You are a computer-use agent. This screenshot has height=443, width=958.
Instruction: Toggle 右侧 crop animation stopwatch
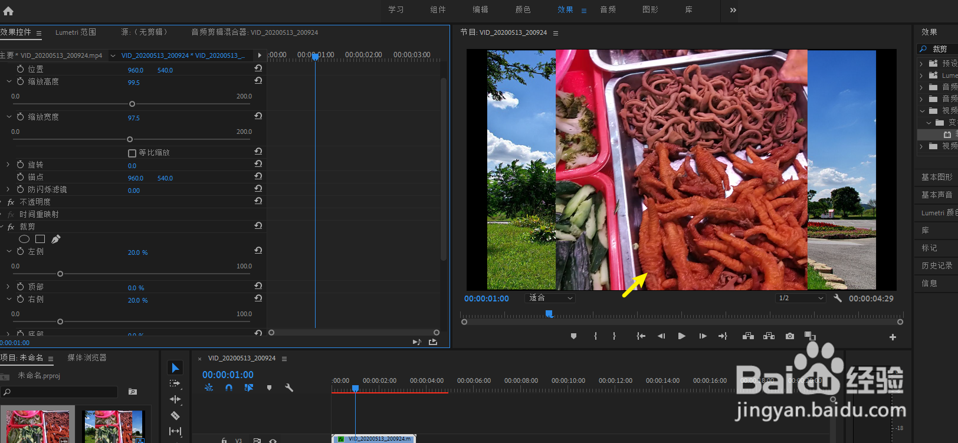coord(20,299)
